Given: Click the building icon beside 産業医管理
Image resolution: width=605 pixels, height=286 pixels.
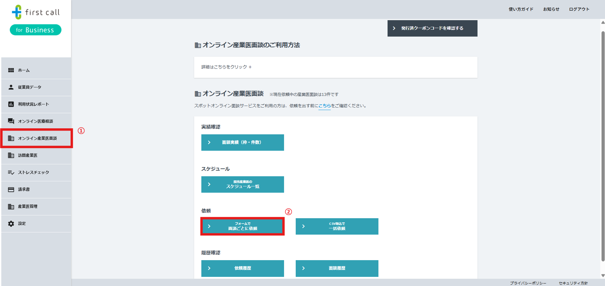Looking at the screenshot, I should [11, 207].
